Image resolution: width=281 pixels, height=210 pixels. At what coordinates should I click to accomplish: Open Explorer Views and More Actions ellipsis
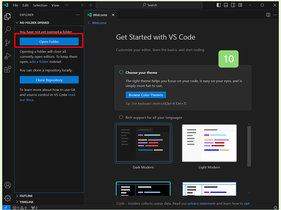pyautogui.click(x=78, y=15)
